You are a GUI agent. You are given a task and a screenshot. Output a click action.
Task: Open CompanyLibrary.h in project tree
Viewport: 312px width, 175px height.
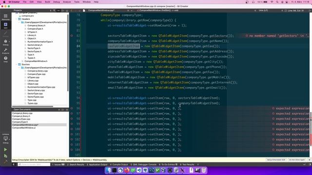pos(36,26)
